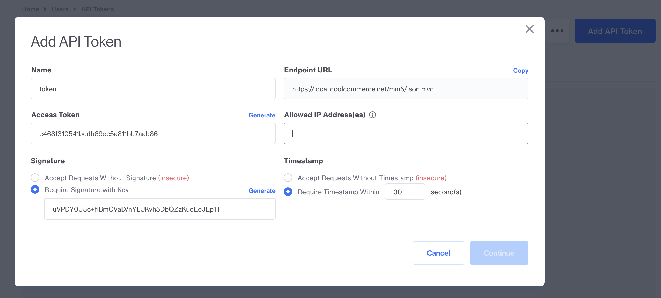Copy the Endpoint URL
This screenshot has height=298, width=661.
(x=520, y=71)
